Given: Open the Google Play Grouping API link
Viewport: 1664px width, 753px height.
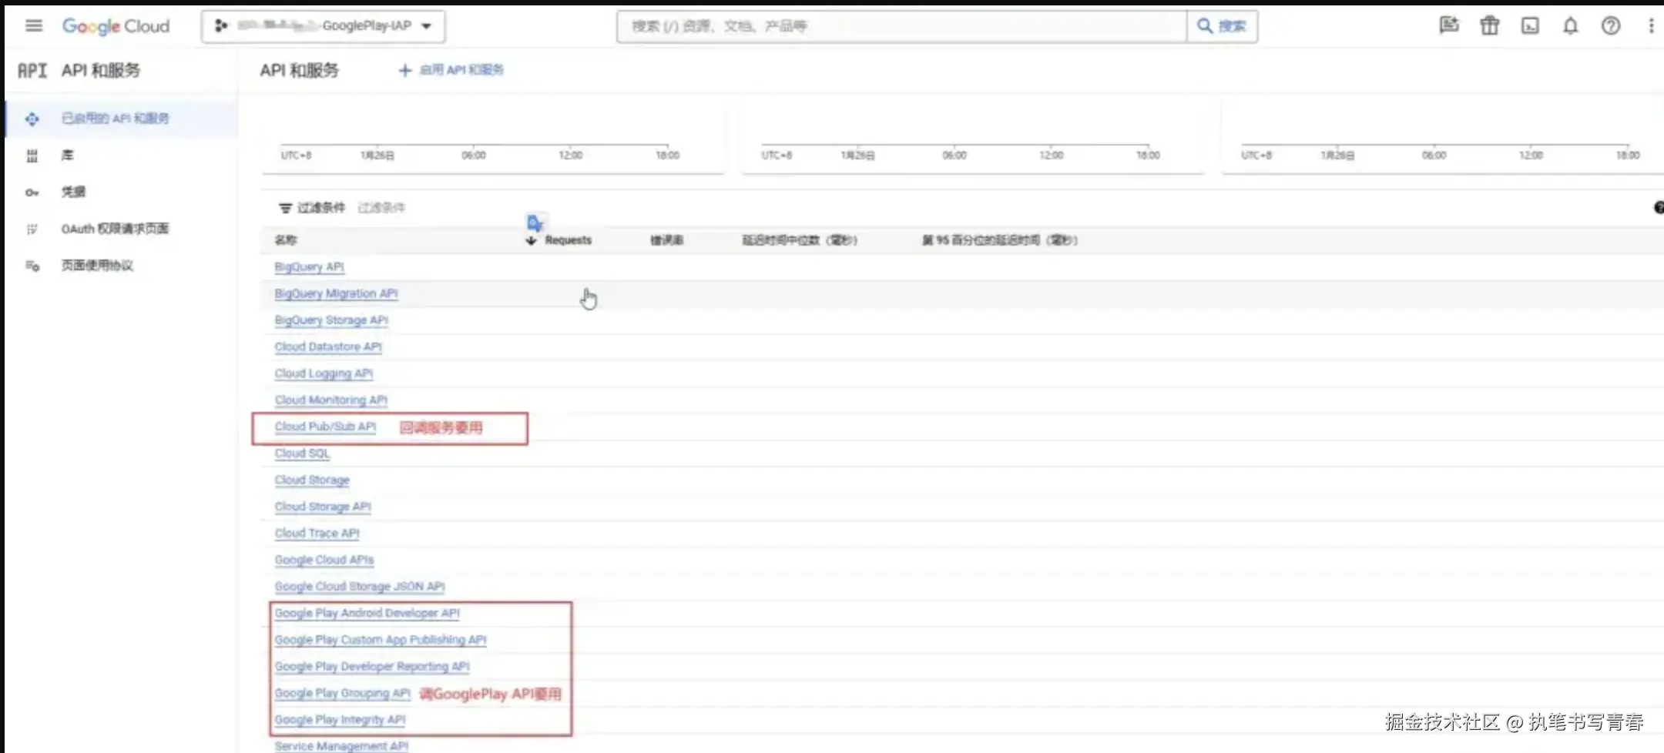Looking at the screenshot, I should pos(343,693).
